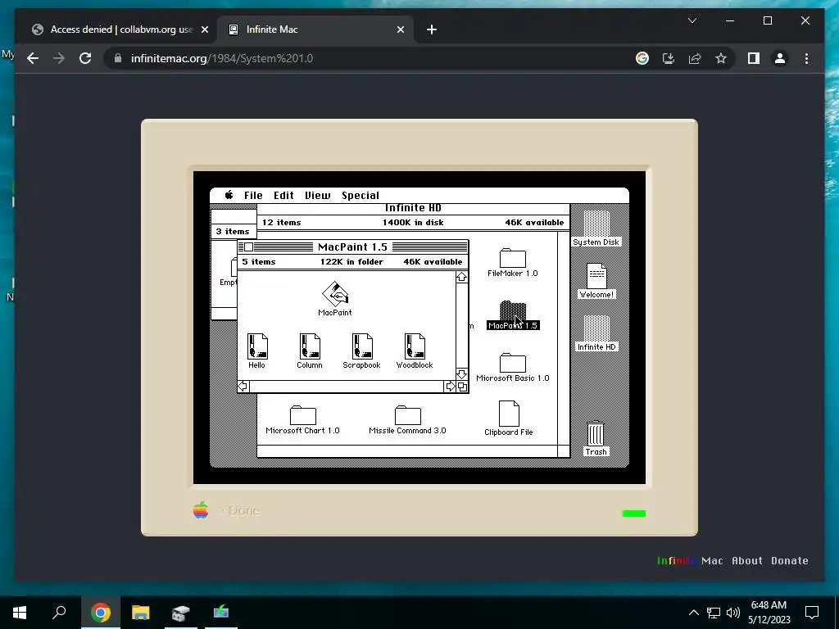This screenshot has height=629, width=839.
Task: Click the Google icon in address bar
Action: point(642,58)
